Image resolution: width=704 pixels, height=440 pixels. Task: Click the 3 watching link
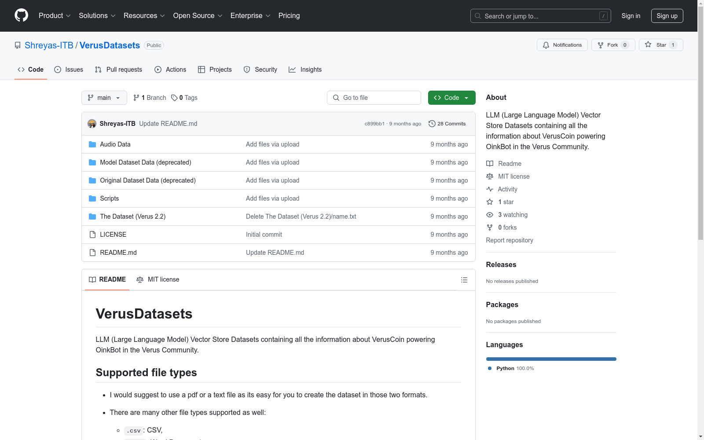[x=513, y=215]
